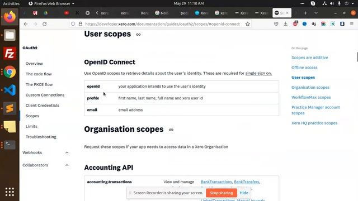Open Google Chrome from the dock
This screenshot has width=358, height=201.
[x=10, y=72]
